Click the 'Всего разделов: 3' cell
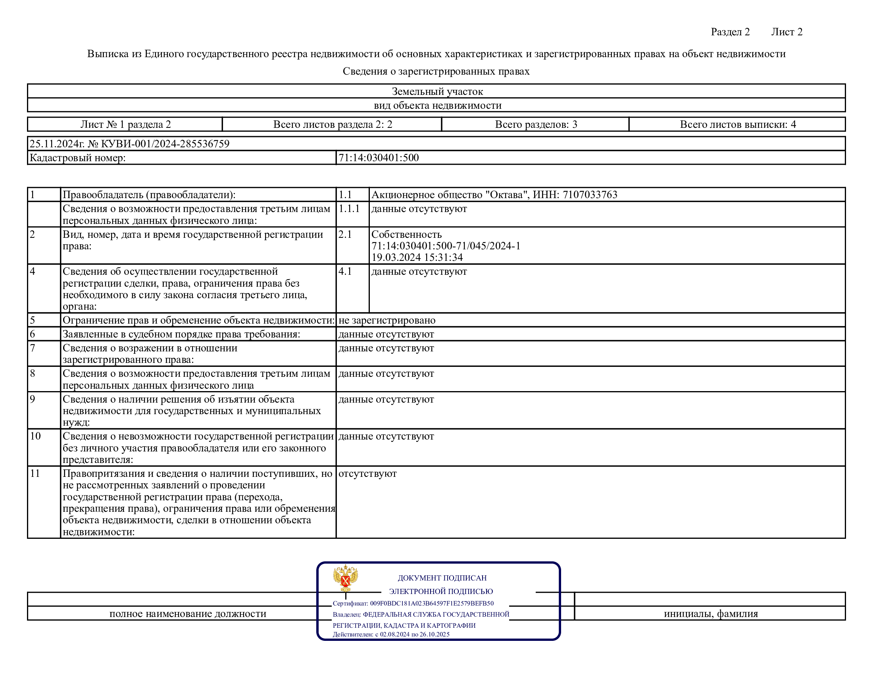This screenshot has height=675, width=873. (536, 124)
